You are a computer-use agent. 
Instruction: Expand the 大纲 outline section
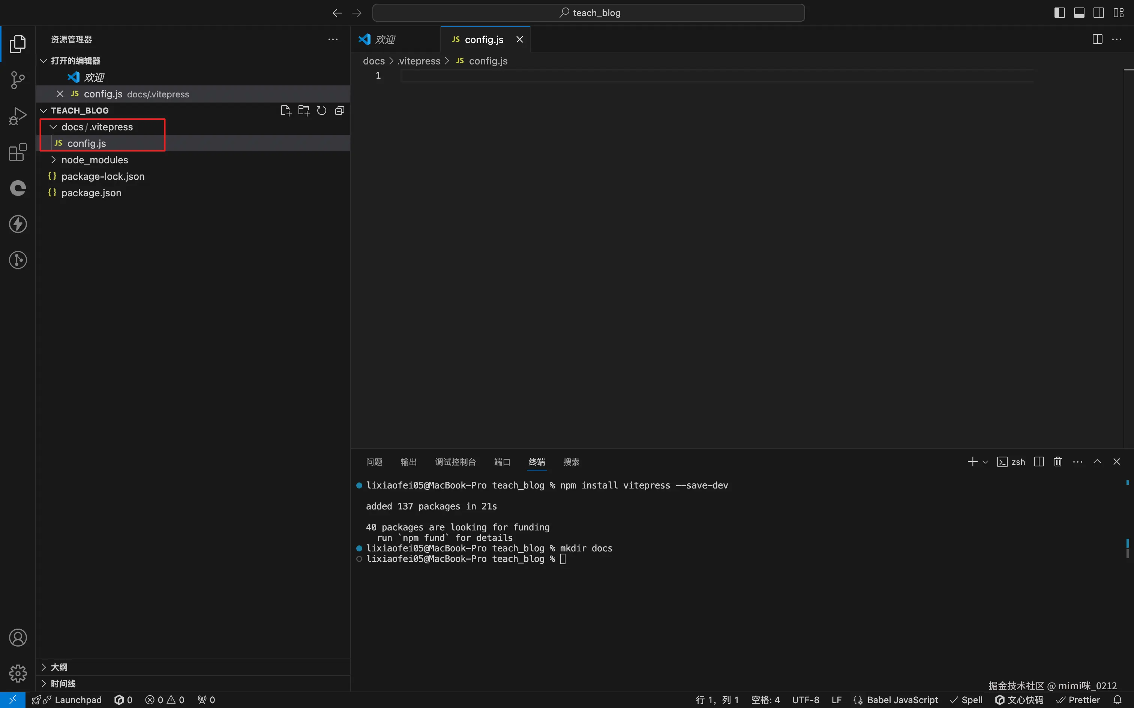(x=58, y=667)
